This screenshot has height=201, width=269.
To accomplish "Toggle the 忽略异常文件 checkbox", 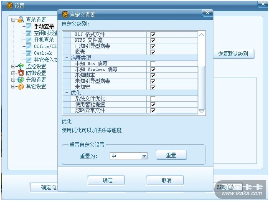I will tap(153, 110).
